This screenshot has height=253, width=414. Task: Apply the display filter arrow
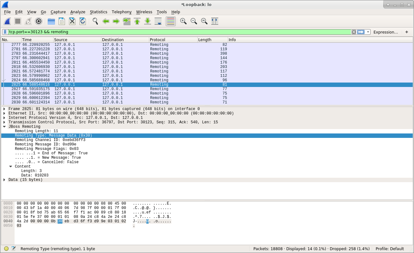361,32
